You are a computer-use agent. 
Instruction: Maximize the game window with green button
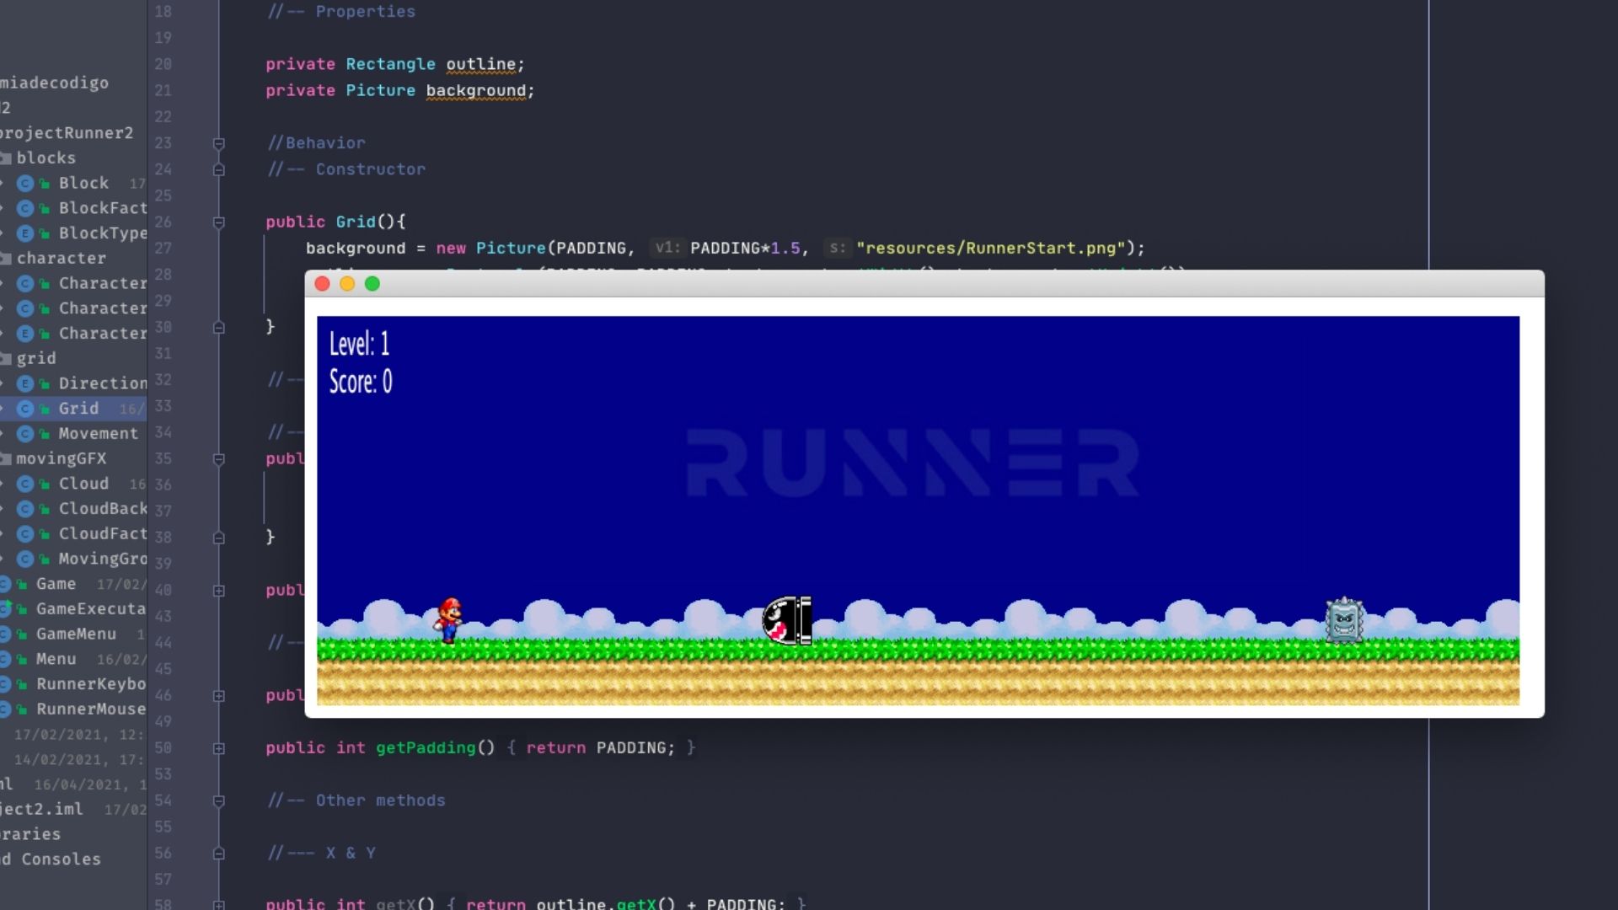pos(372,284)
